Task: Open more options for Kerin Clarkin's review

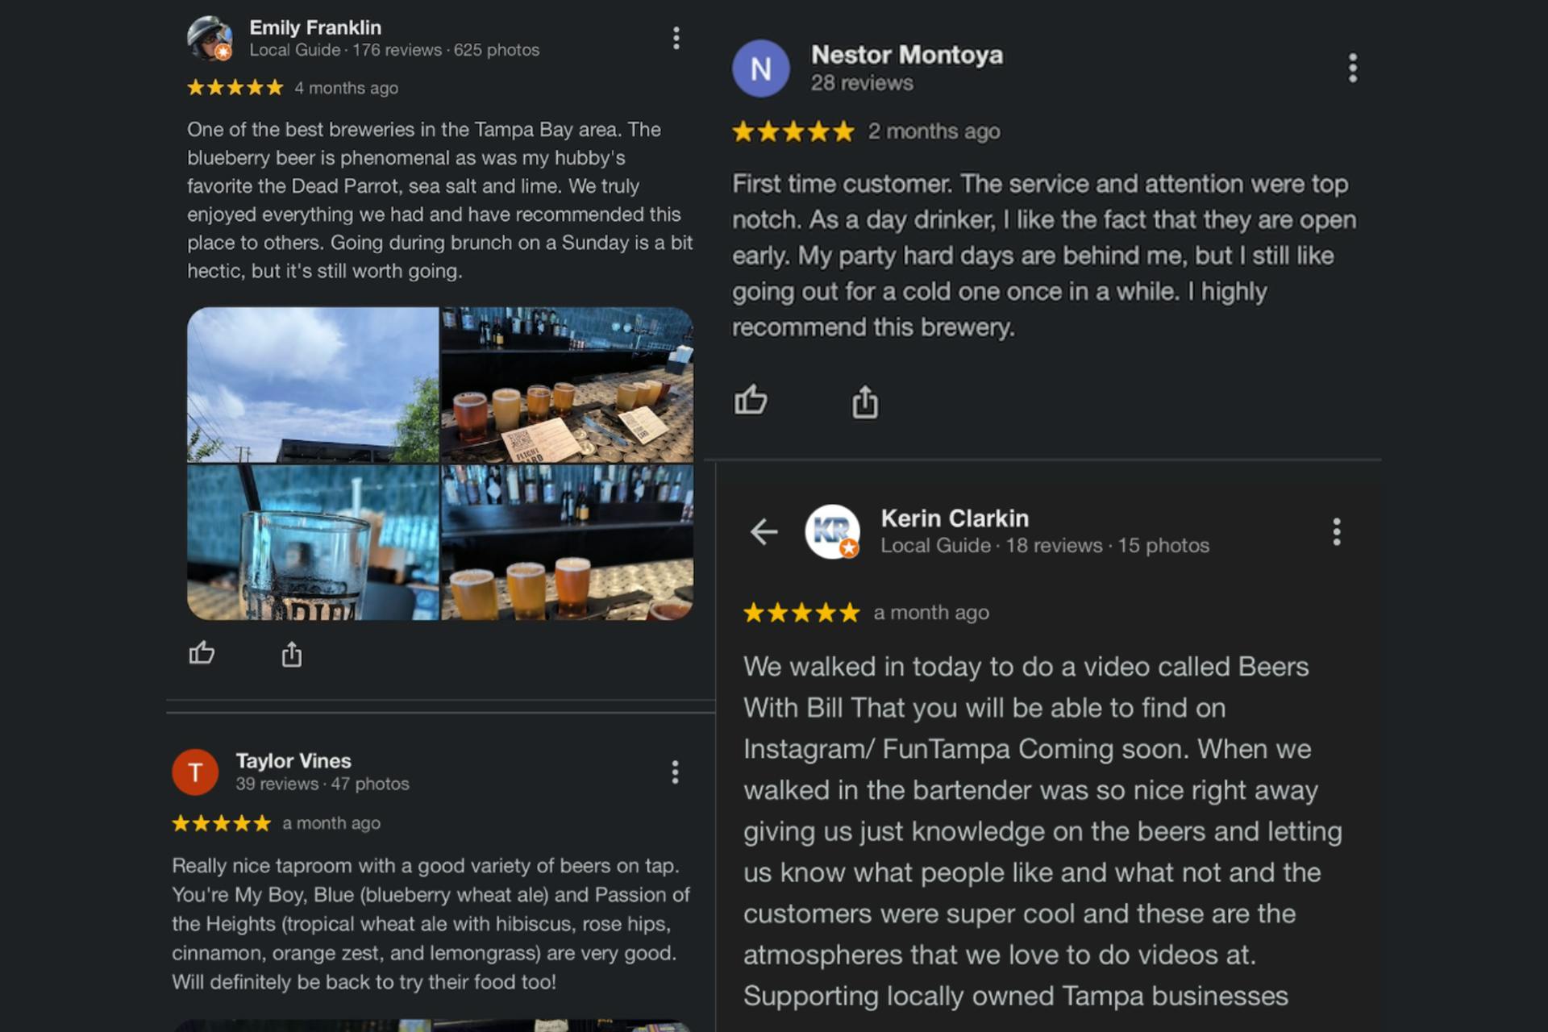Action: (1337, 531)
